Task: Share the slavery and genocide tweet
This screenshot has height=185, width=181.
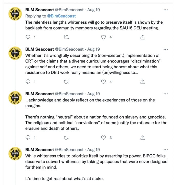Action: pos(143,138)
